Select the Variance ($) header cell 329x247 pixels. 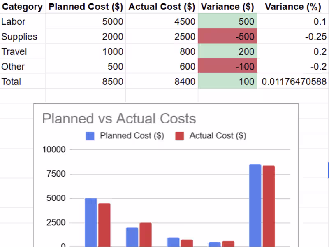point(227,7)
